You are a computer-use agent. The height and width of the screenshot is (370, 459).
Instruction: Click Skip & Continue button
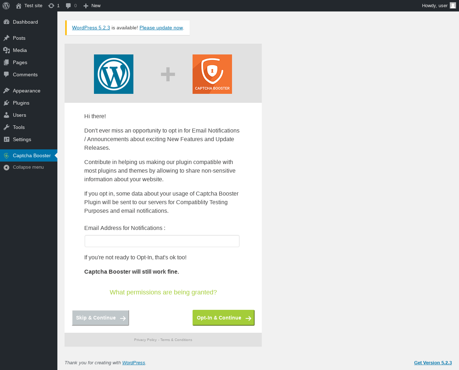click(x=100, y=318)
